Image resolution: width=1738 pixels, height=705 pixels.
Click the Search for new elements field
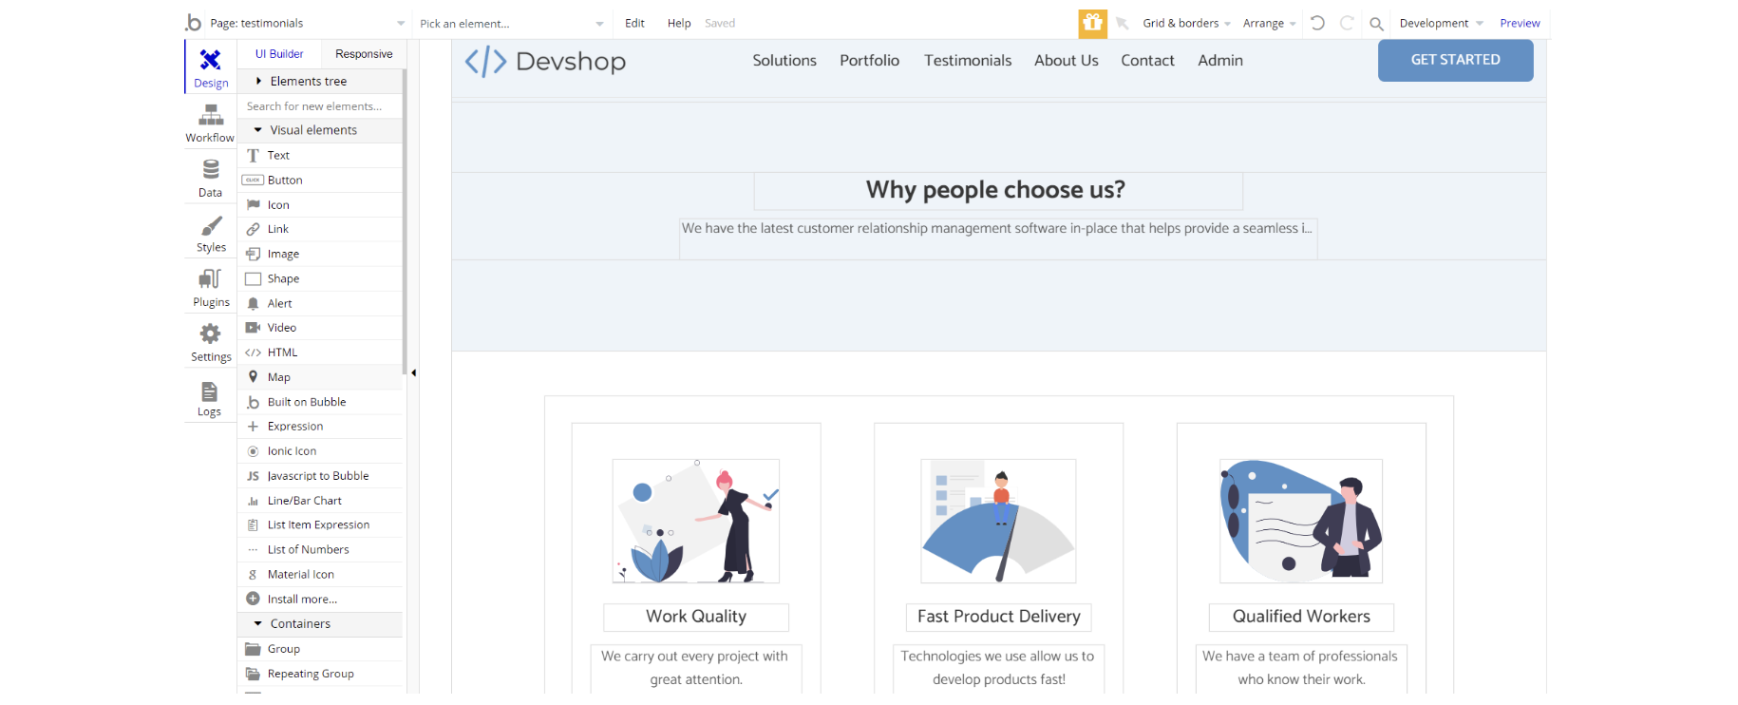click(319, 106)
